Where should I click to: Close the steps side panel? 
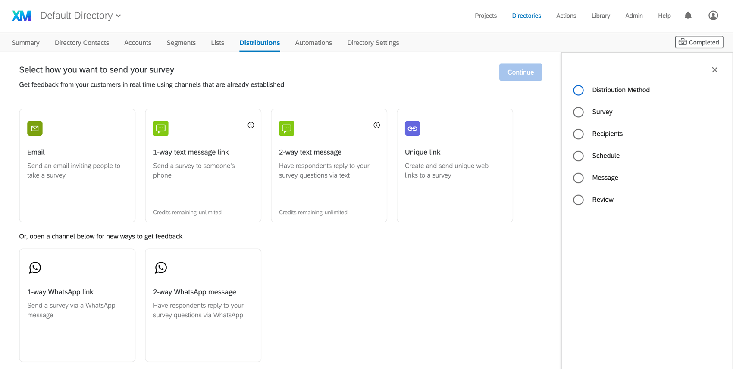(x=715, y=70)
